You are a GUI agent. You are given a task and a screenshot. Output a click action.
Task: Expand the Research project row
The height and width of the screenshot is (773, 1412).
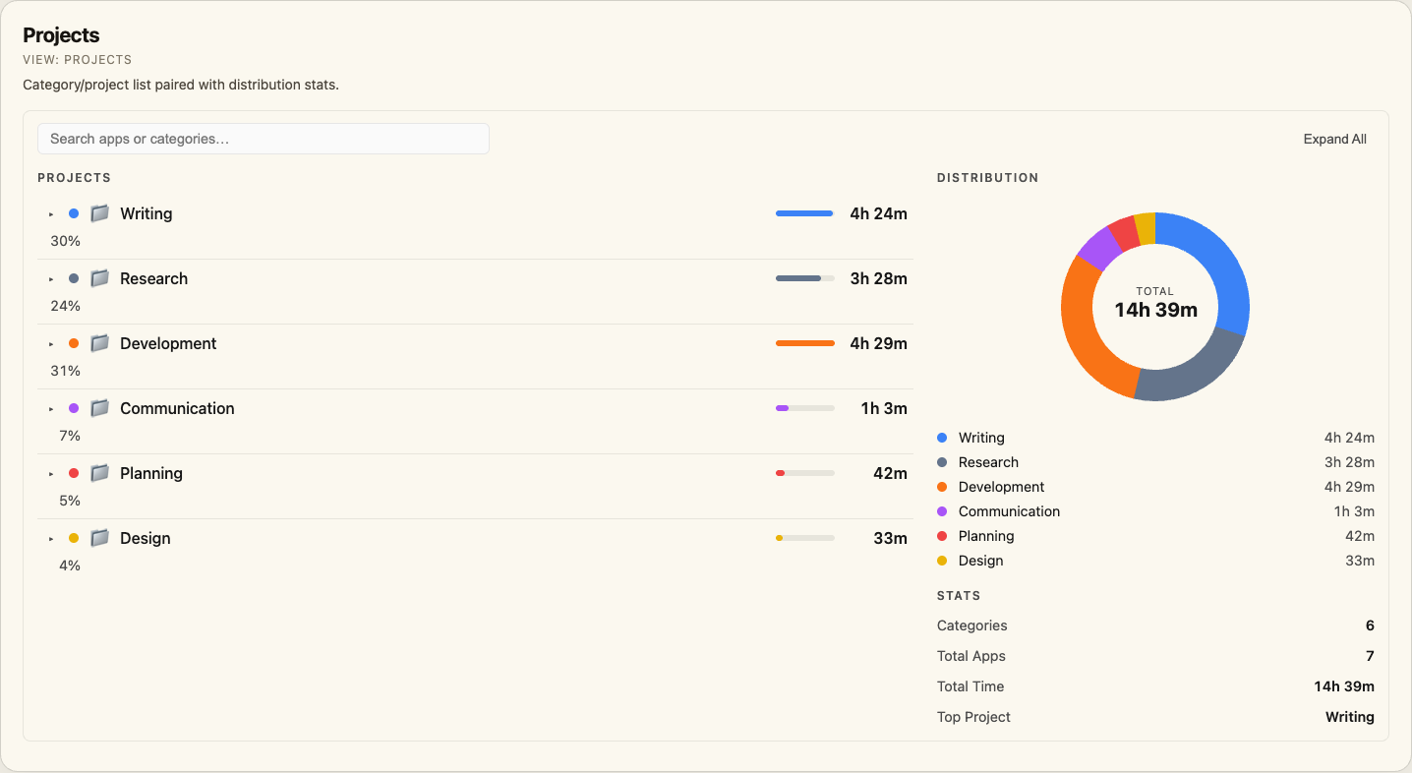coord(51,278)
